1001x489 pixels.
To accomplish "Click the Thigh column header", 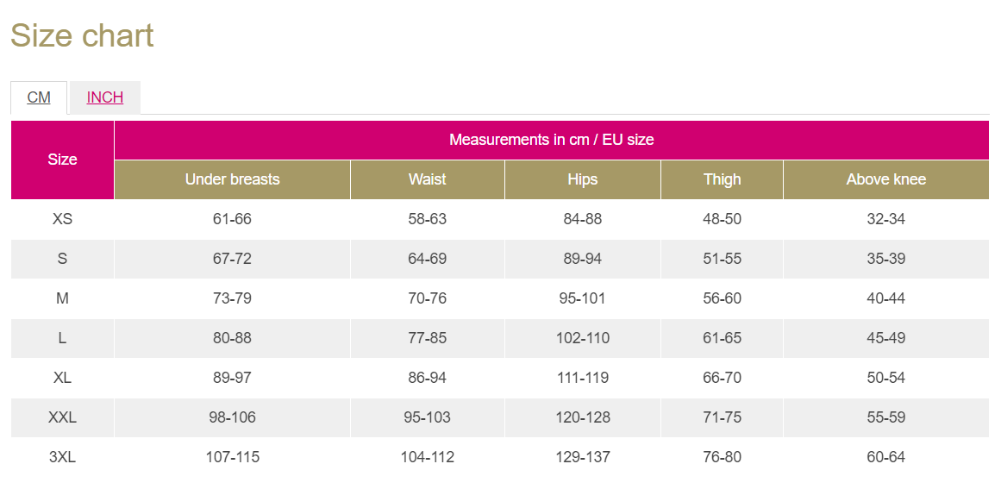I will click(x=722, y=179).
